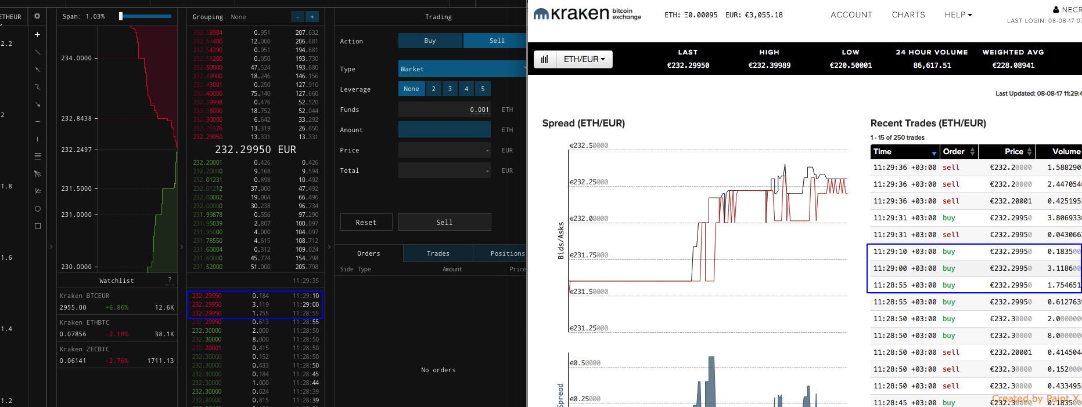The image size is (1082, 407).
Task: Select the ray line drawing tool
Action: pyautogui.click(x=37, y=70)
